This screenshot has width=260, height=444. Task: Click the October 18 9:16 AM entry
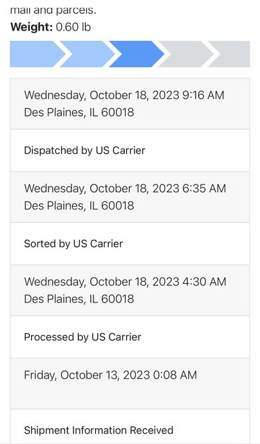coord(130,103)
